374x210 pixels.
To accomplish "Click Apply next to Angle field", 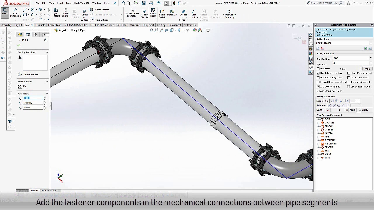I will 365,110.
